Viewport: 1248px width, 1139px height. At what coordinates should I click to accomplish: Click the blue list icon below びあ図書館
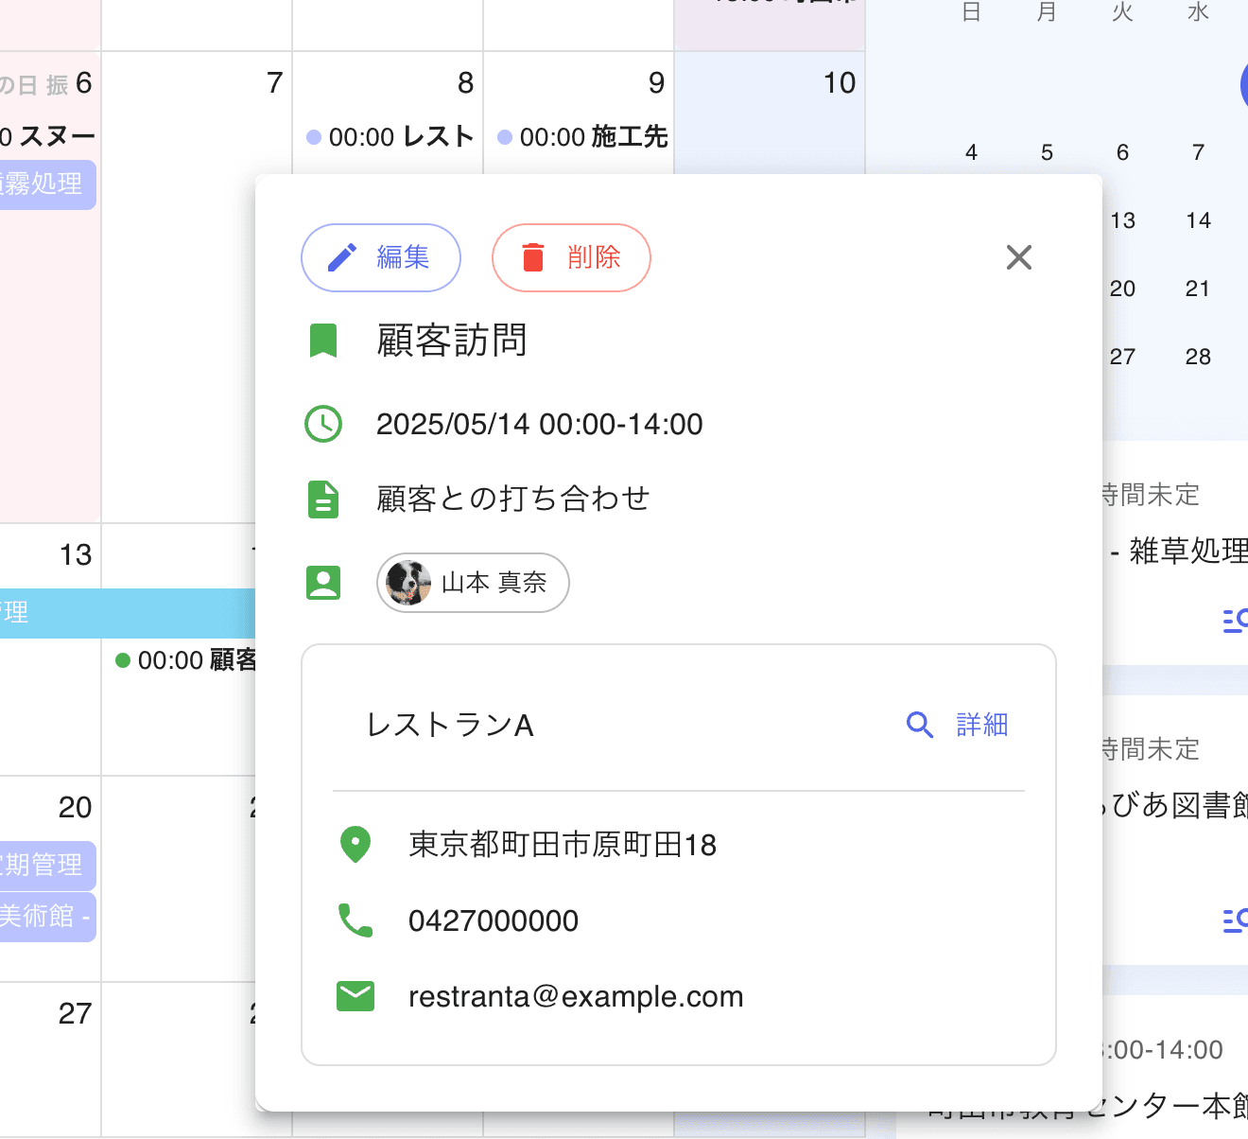pyautogui.click(x=1236, y=920)
